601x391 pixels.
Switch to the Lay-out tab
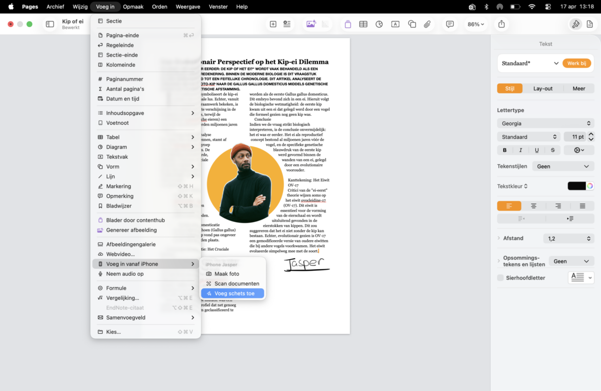(542, 89)
